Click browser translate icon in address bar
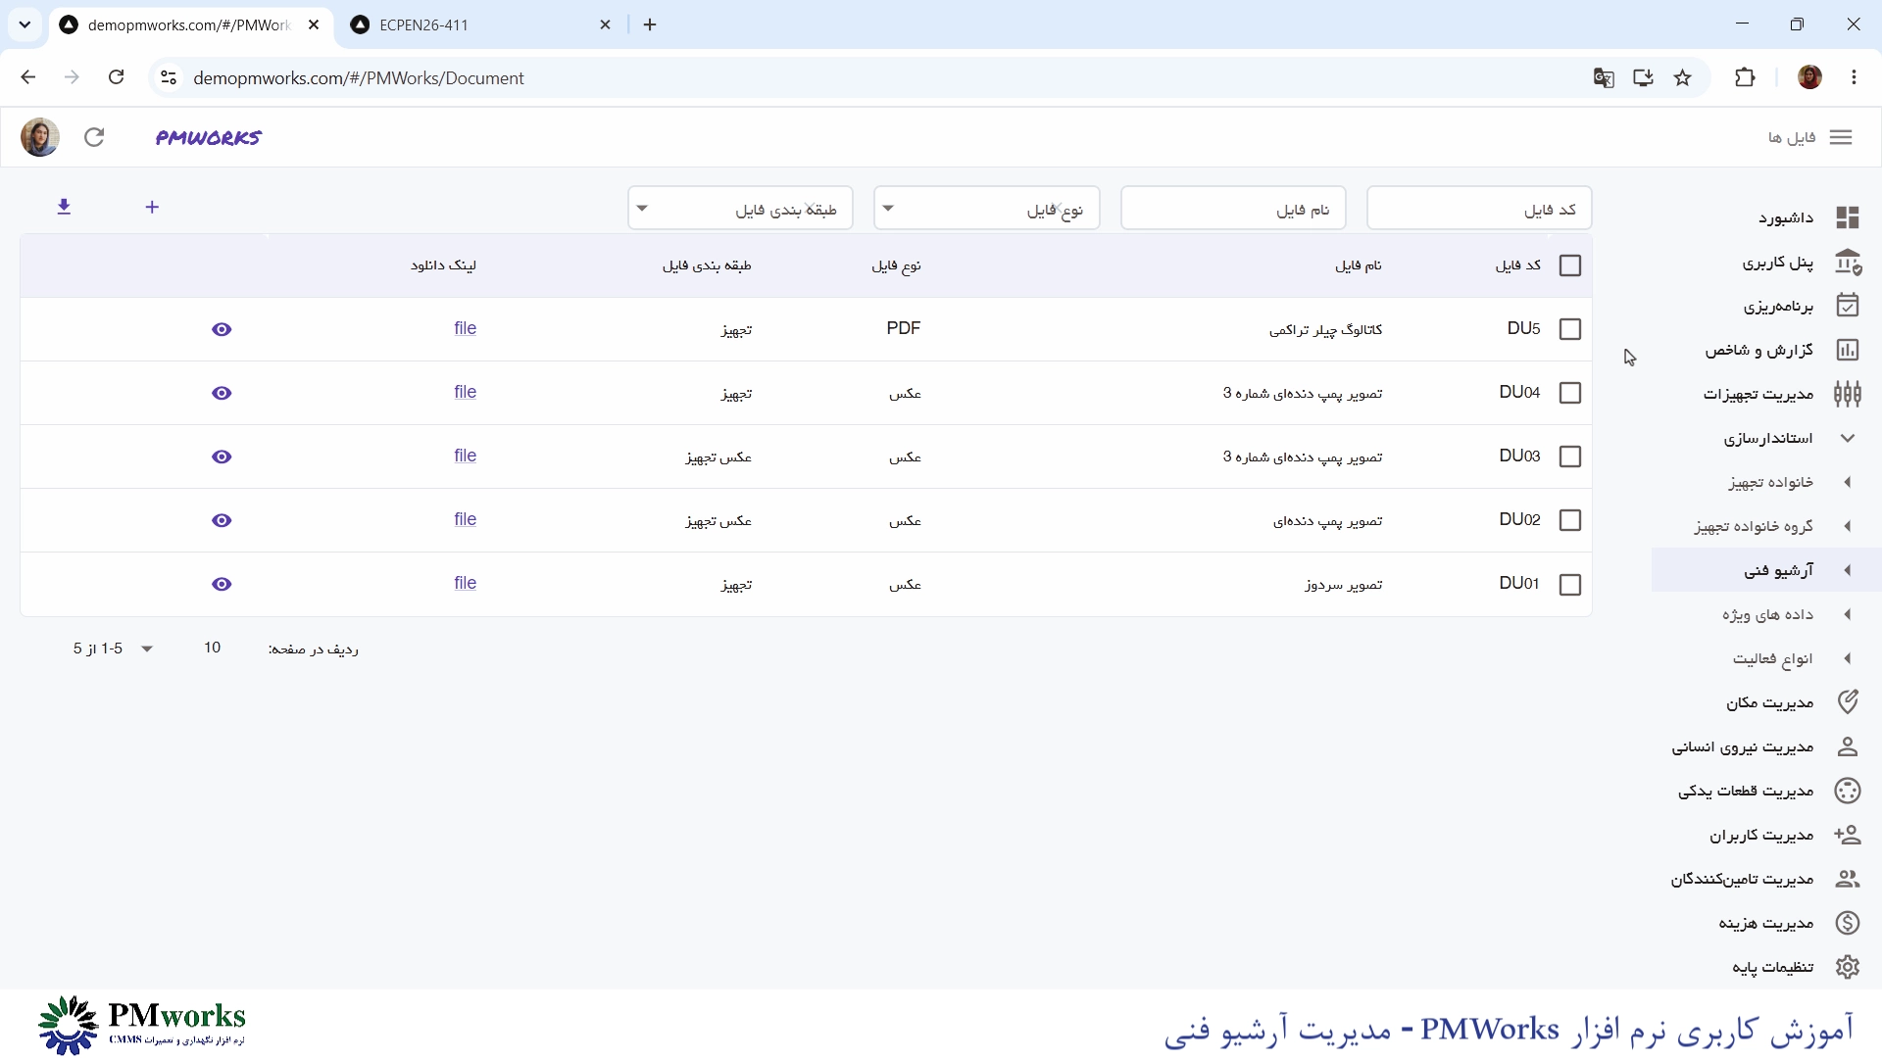Screen dimensions: 1882x1058 click(1604, 78)
